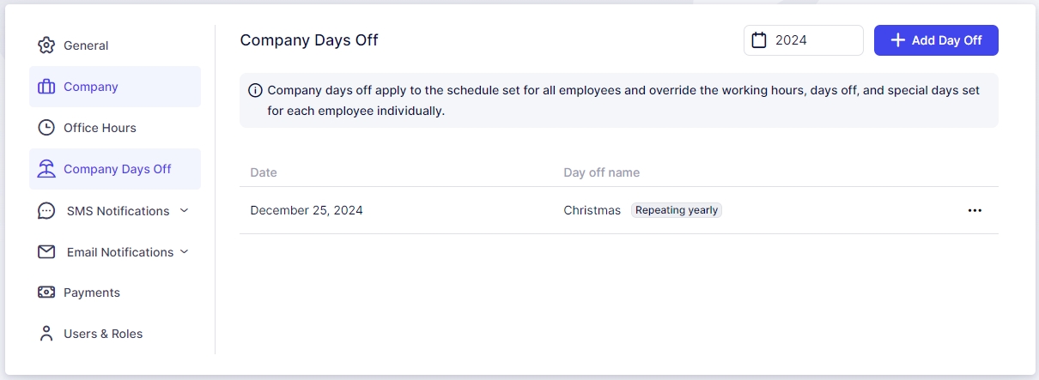Click the Payments banknote icon

pos(46,293)
